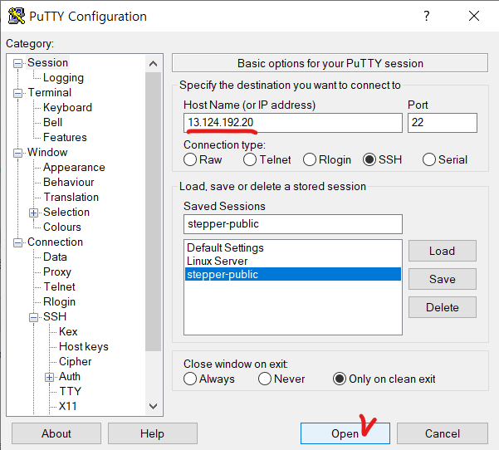Open the Kex category

(x=68, y=332)
